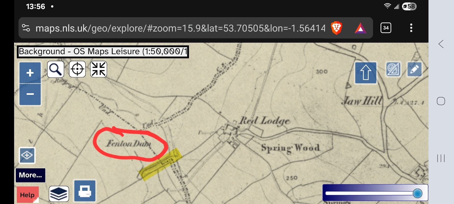Open the Background OS Maps Leisure dropdown
The image size is (454, 204).
click(x=103, y=52)
